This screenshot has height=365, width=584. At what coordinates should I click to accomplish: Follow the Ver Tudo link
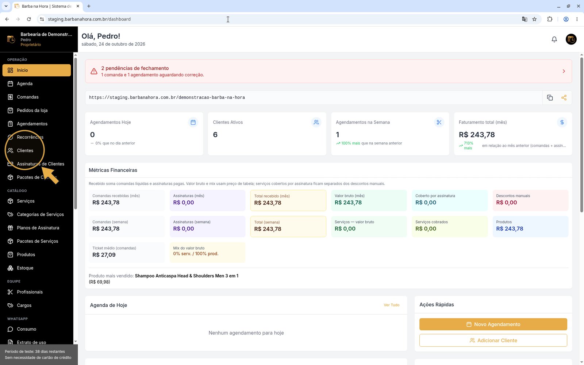(x=391, y=305)
